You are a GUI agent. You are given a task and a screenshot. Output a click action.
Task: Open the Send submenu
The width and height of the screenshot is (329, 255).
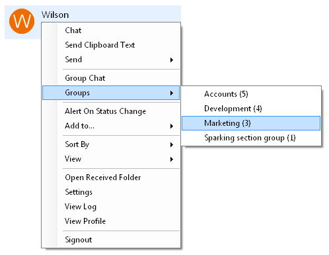point(111,60)
